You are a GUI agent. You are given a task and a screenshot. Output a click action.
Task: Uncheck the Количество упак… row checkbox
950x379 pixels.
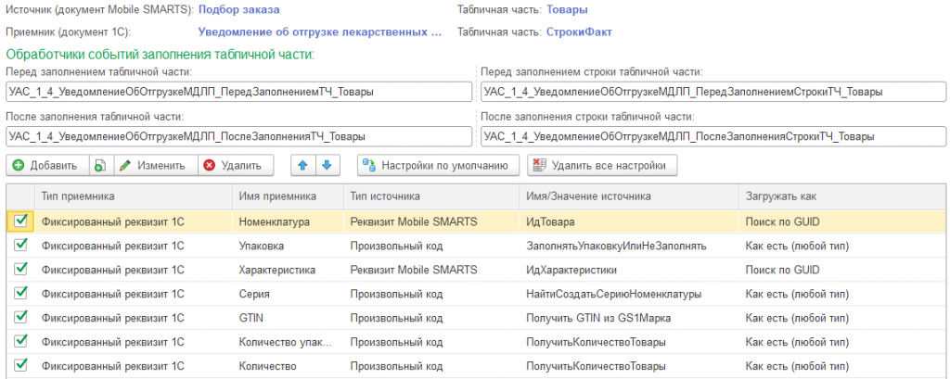coord(20,341)
